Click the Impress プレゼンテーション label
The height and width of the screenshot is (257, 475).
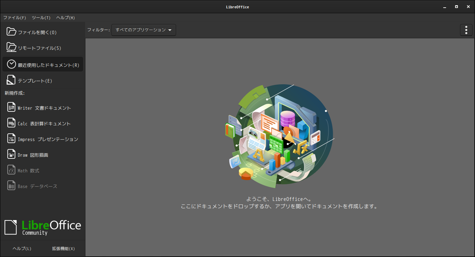tap(48, 139)
